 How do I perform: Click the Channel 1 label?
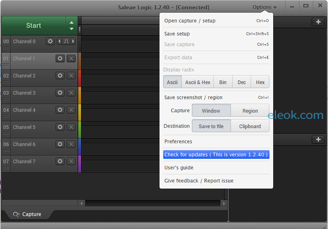point(24,59)
